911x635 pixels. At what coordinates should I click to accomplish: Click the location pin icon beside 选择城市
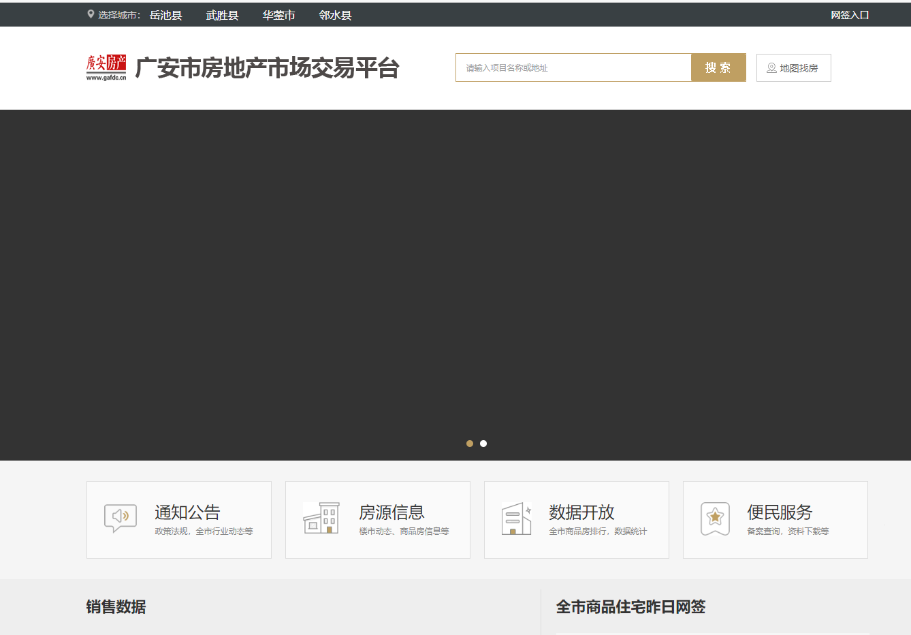pos(91,14)
